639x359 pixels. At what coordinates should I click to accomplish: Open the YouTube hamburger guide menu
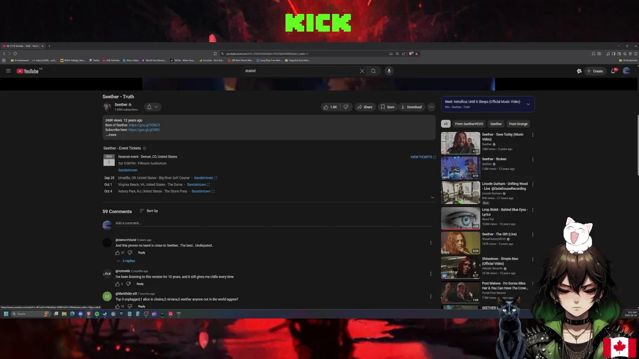coord(8,71)
